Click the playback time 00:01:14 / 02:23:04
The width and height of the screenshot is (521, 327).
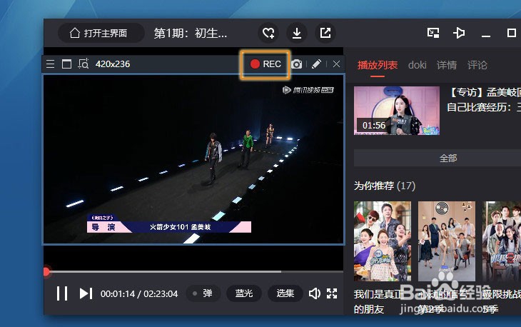pos(139,293)
